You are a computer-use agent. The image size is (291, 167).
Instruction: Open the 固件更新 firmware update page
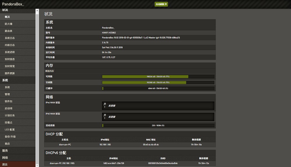pyautogui.click(x=18, y=73)
